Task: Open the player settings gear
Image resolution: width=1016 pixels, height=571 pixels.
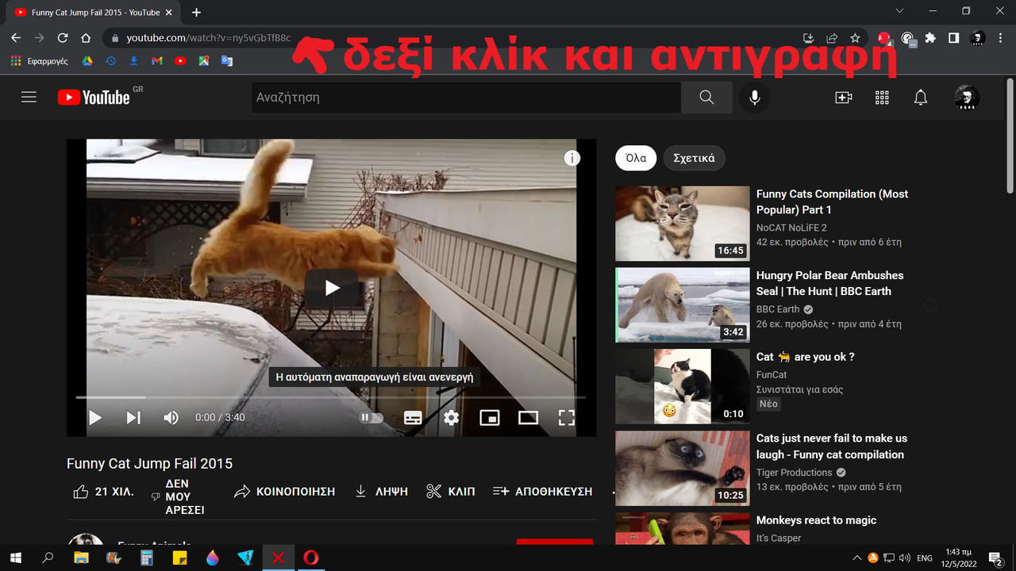Action: pyautogui.click(x=452, y=418)
